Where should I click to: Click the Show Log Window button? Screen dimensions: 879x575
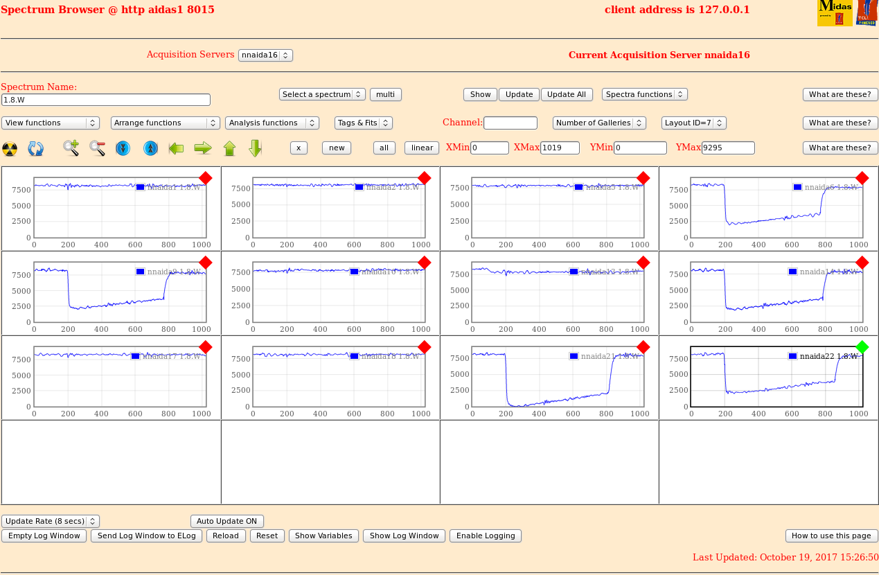pos(404,536)
